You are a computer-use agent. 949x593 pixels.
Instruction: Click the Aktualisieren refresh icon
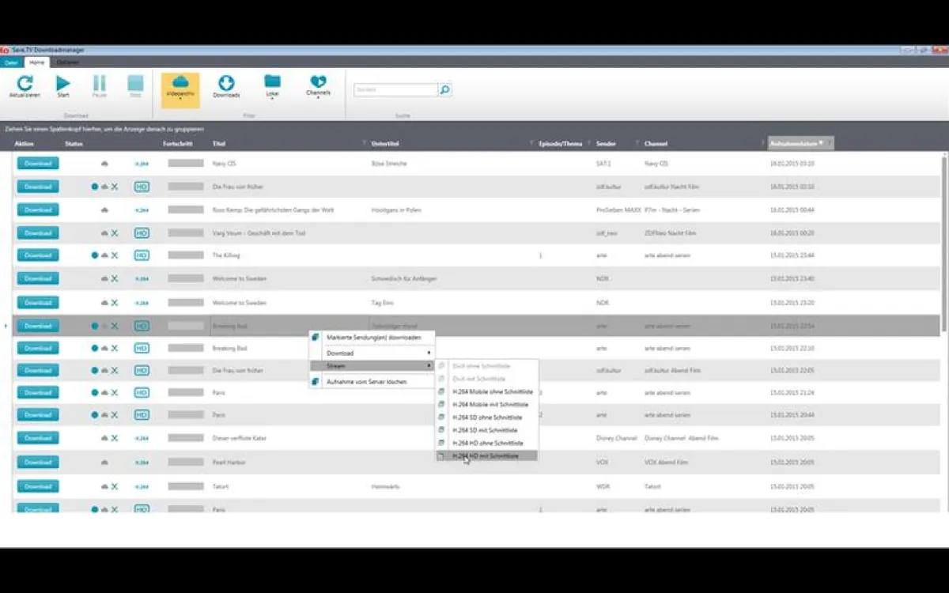(25, 84)
